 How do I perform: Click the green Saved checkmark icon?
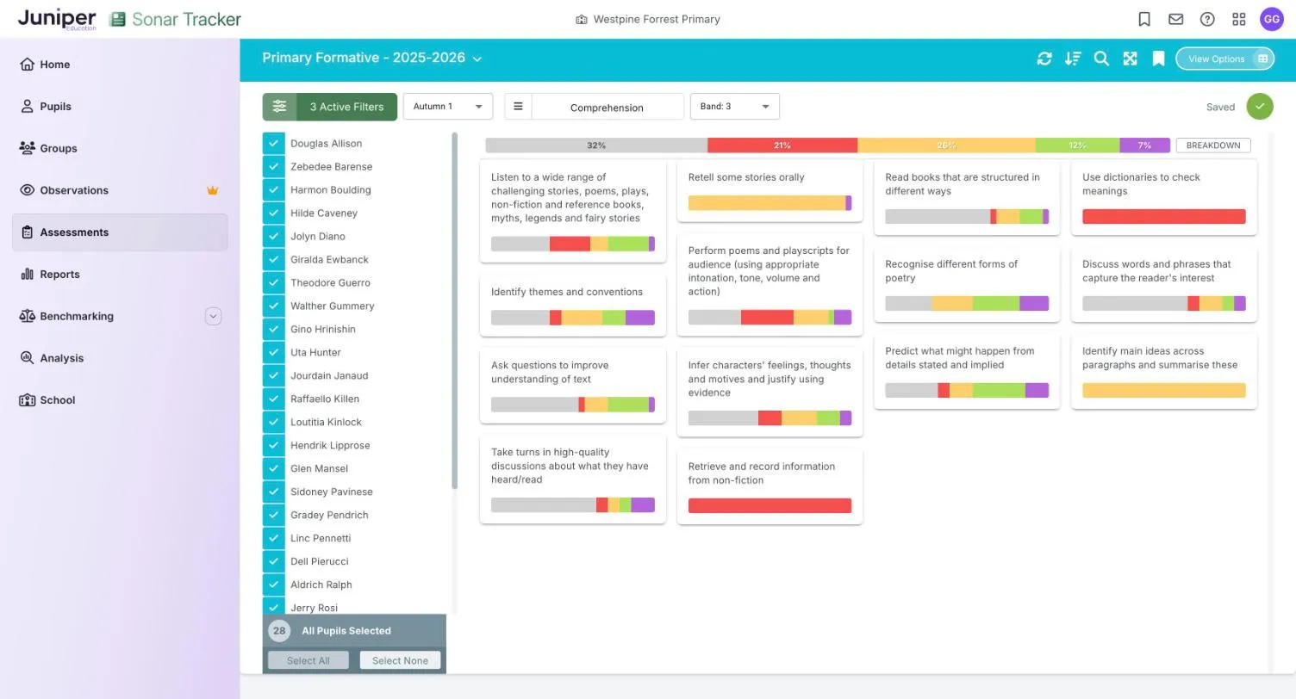(1260, 107)
